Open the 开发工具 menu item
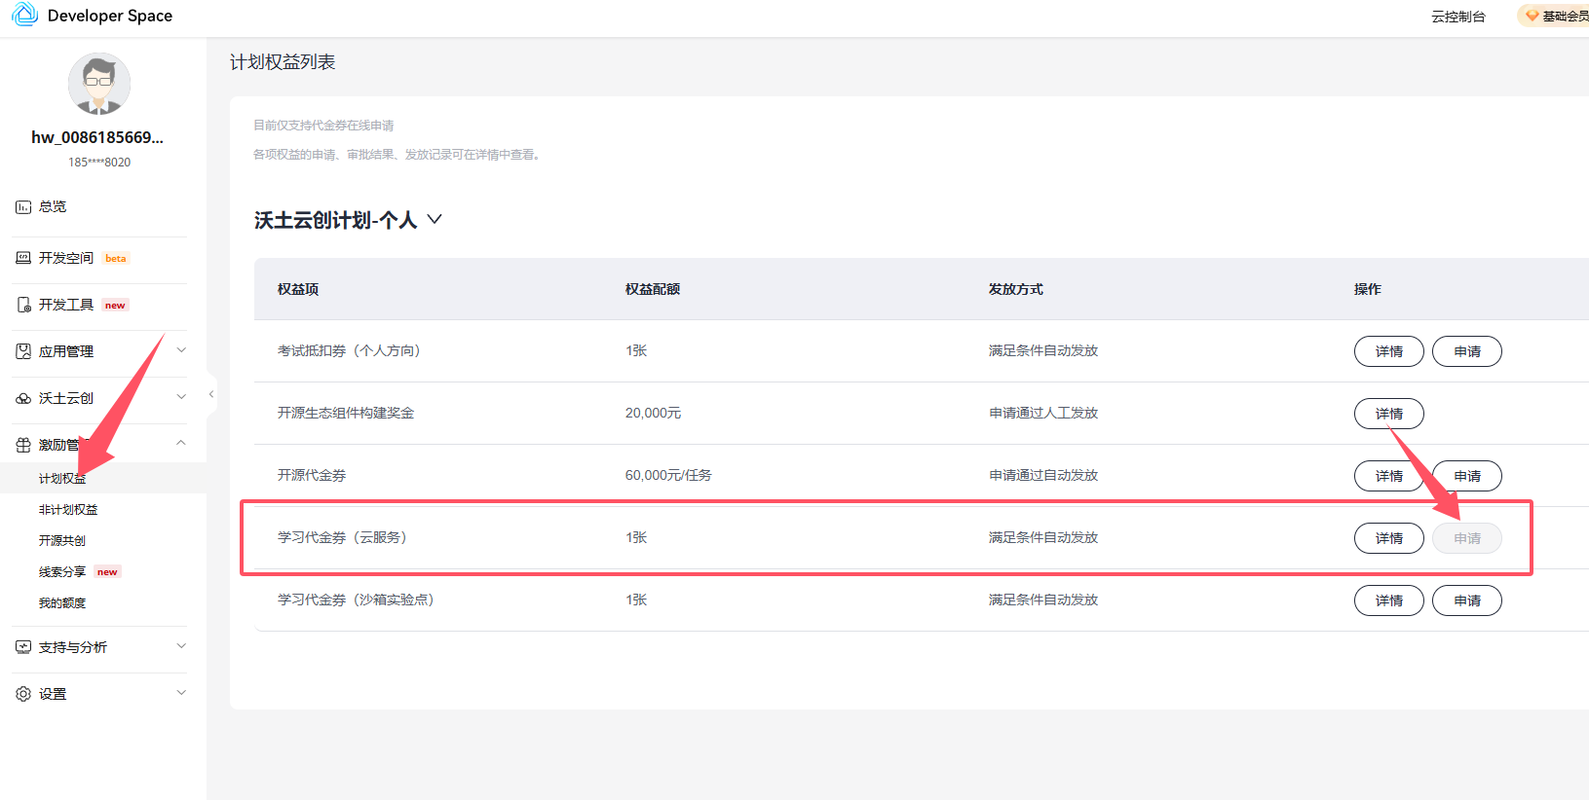Screen dimensions: 1589x800 click(x=66, y=305)
